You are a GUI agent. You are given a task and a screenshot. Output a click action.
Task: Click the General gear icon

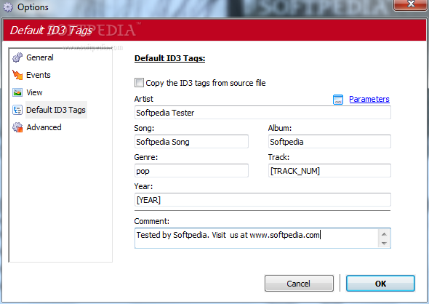(x=17, y=57)
